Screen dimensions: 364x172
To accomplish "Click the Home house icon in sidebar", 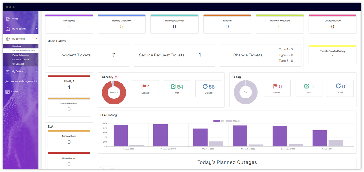I will click(8, 19).
